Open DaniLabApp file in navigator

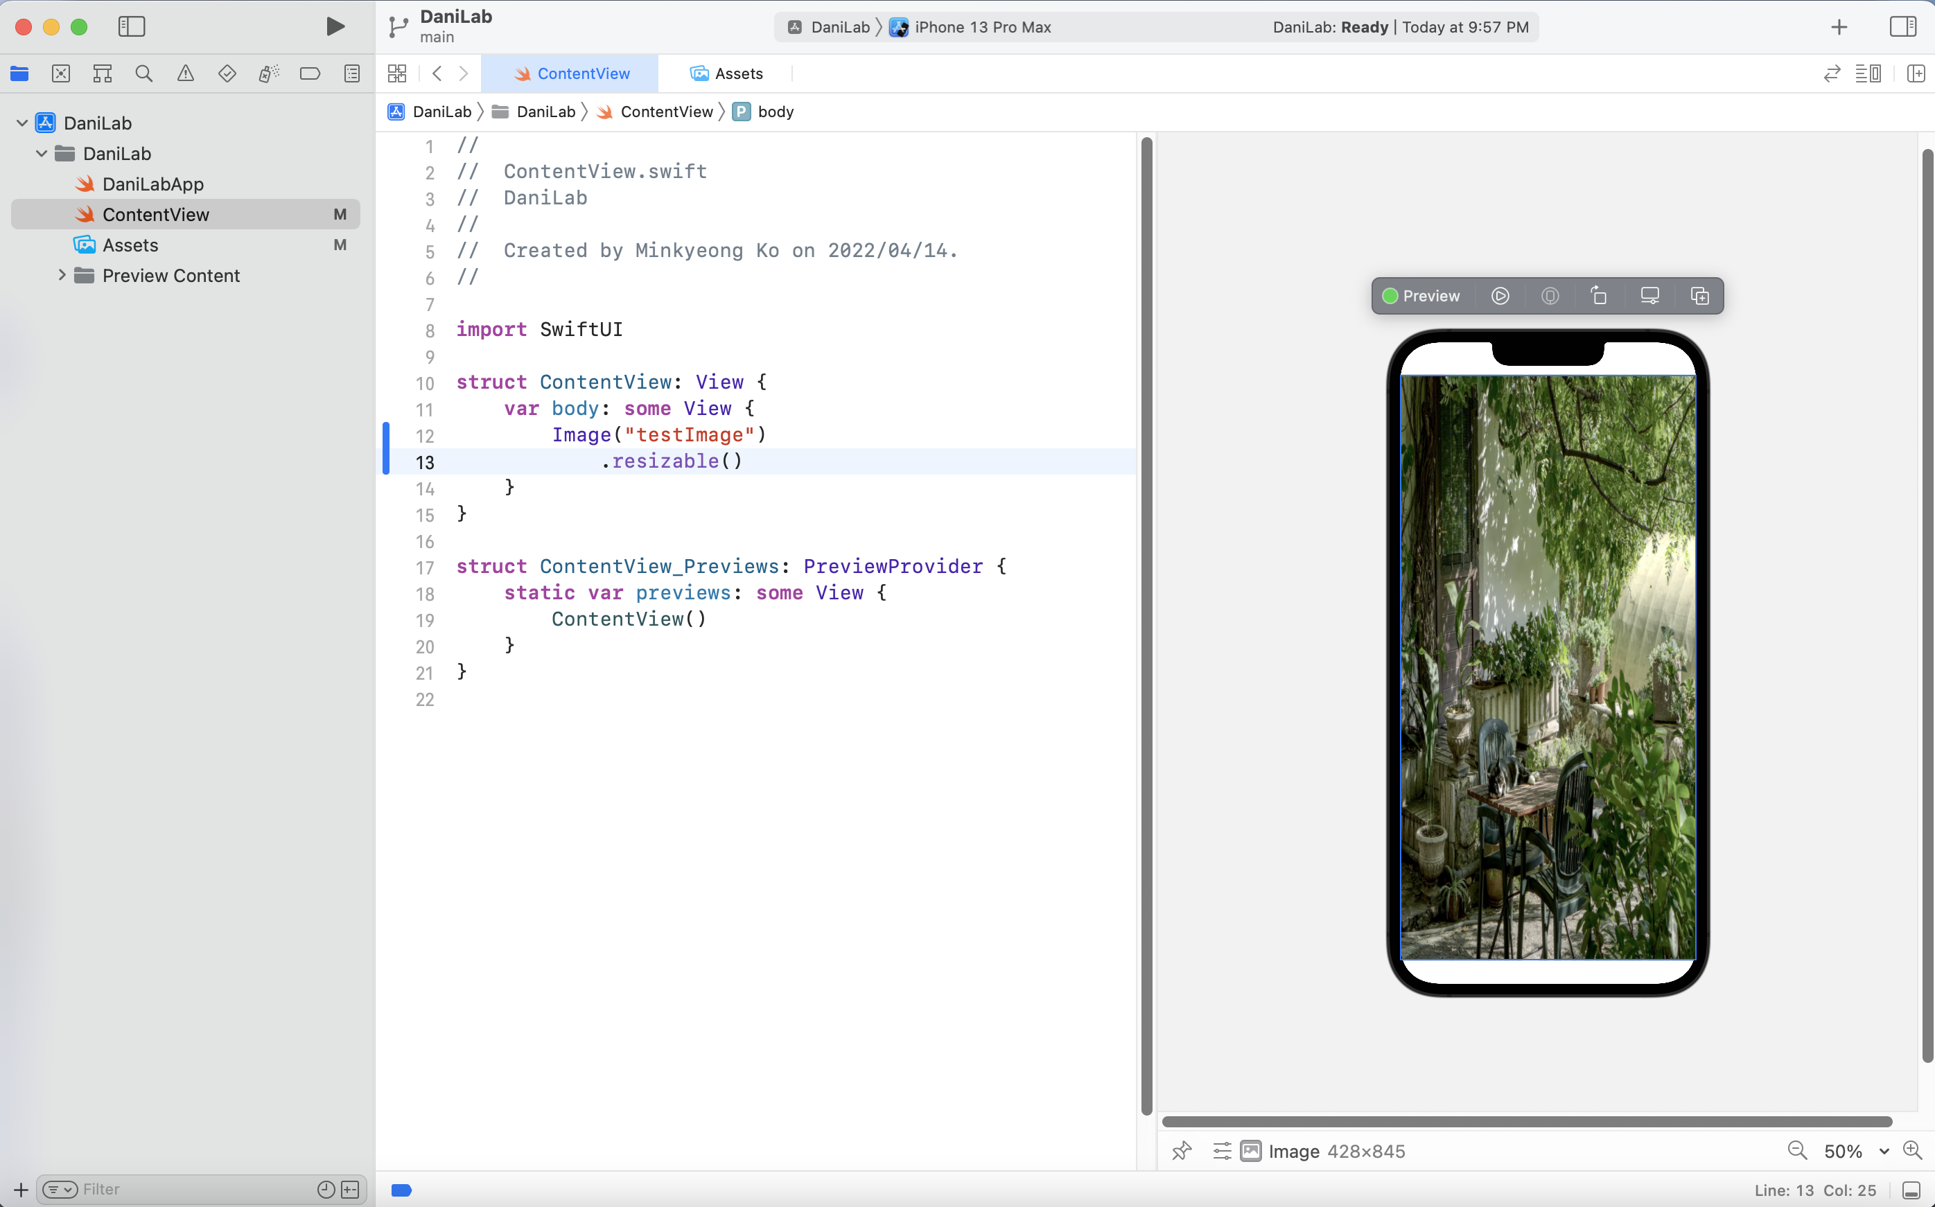pos(152,184)
